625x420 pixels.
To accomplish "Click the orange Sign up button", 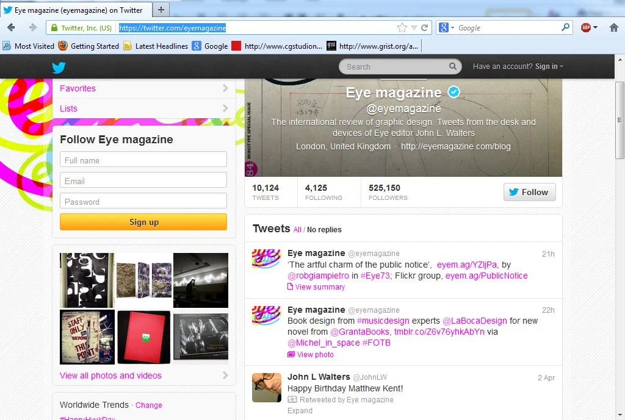I will (x=143, y=222).
